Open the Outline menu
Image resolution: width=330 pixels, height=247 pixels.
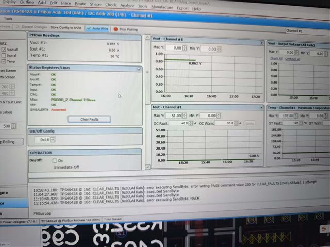point(27,2)
